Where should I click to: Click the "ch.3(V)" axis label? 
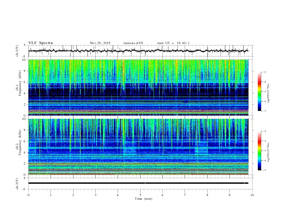(17, 184)
